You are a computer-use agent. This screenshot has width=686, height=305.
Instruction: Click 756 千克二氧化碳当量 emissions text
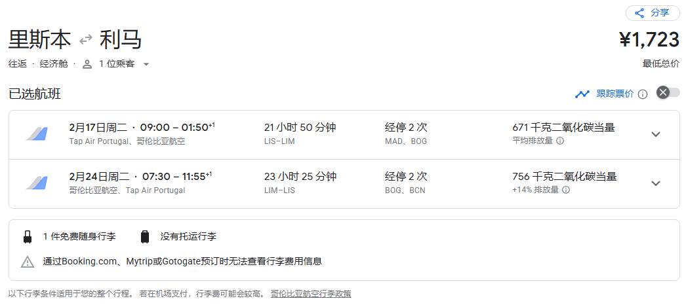tap(565, 176)
